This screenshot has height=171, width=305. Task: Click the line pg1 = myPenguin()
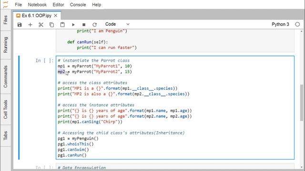pos(78,139)
